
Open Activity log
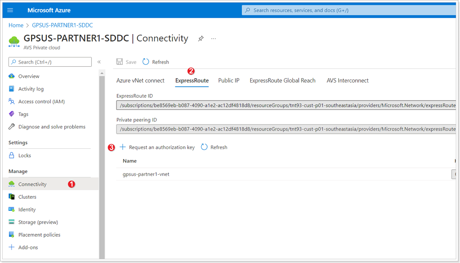(31, 89)
